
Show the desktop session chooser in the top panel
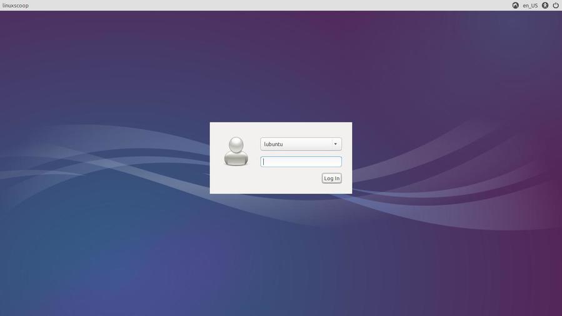[x=515, y=6]
